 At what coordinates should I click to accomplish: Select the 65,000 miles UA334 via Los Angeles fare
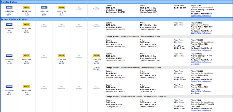26,86
